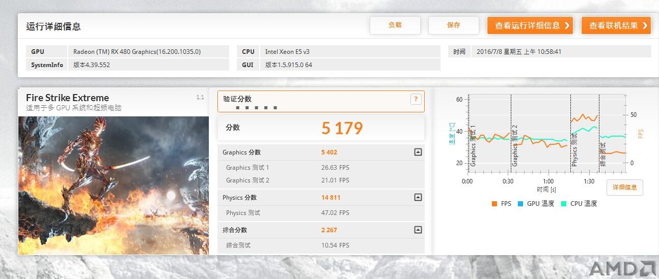The image size is (659, 279).
Task: Select the CPU value Intel Xeon E5 v3
Action: point(288,52)
